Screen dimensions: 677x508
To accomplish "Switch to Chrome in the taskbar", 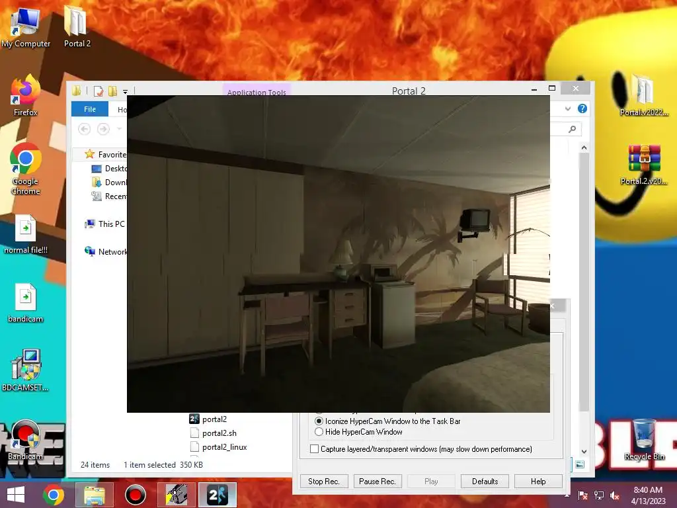I will pos(54,495).
